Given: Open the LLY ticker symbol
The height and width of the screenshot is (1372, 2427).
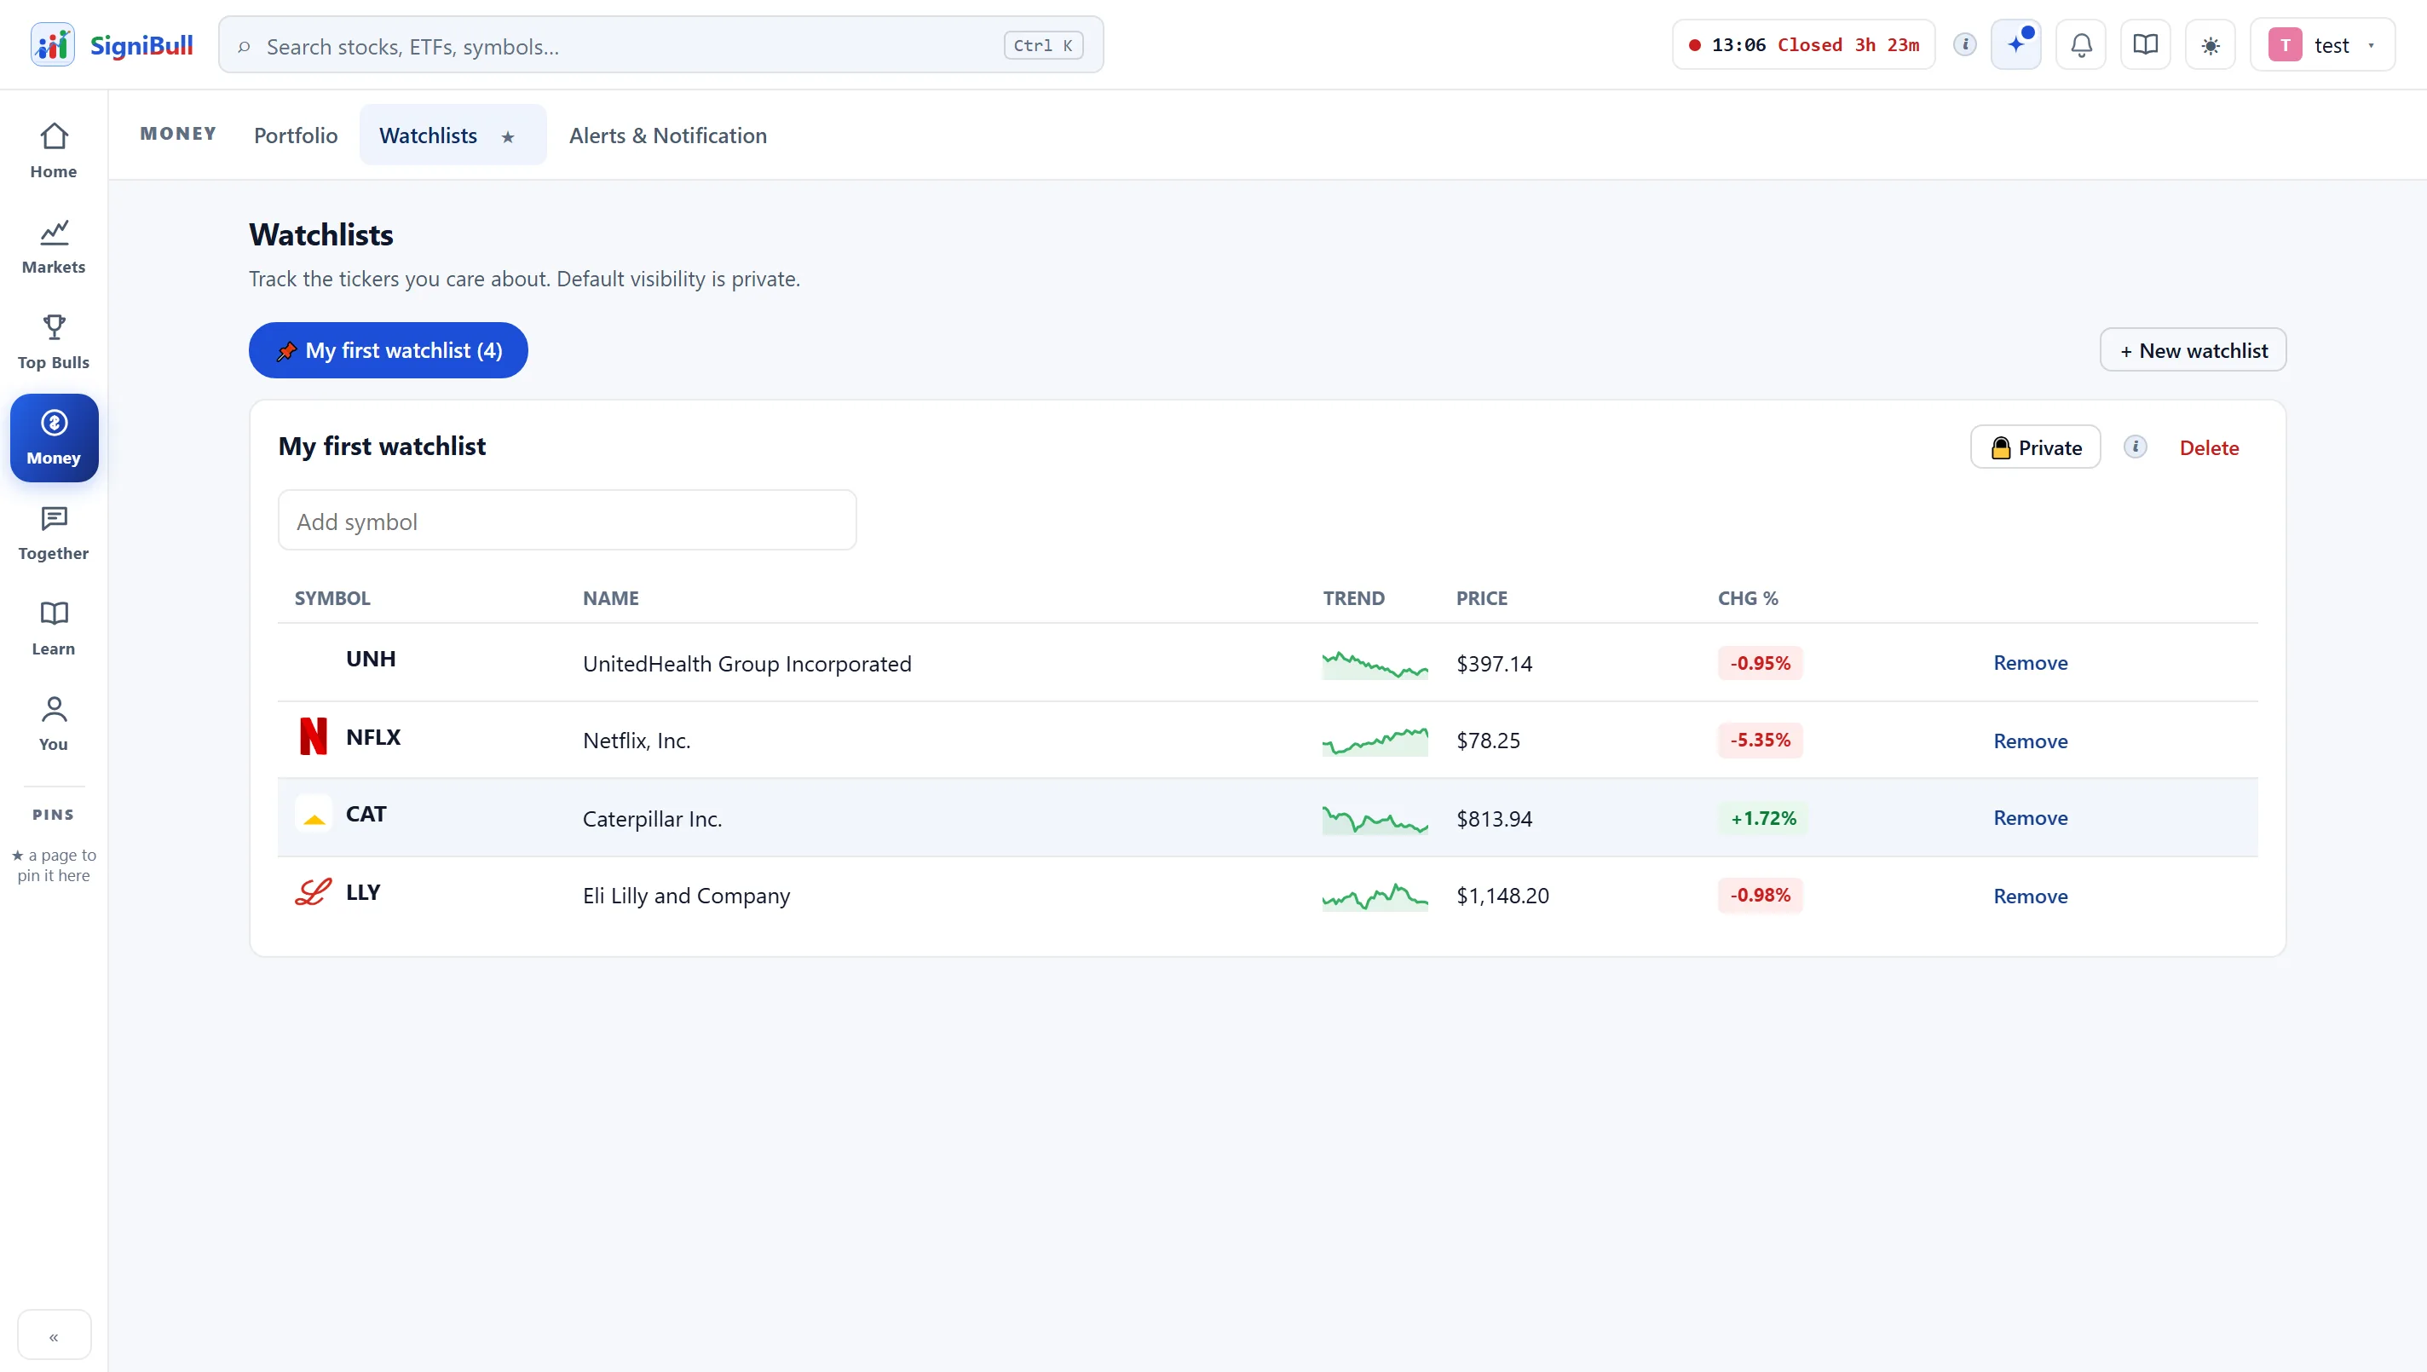Looking at the screenshot, I should (x=363, y=891).
